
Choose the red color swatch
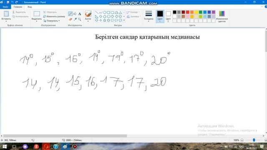pyautogui.click(x=187, y=12)
